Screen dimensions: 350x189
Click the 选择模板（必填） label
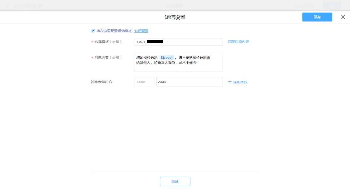point(108,42)
